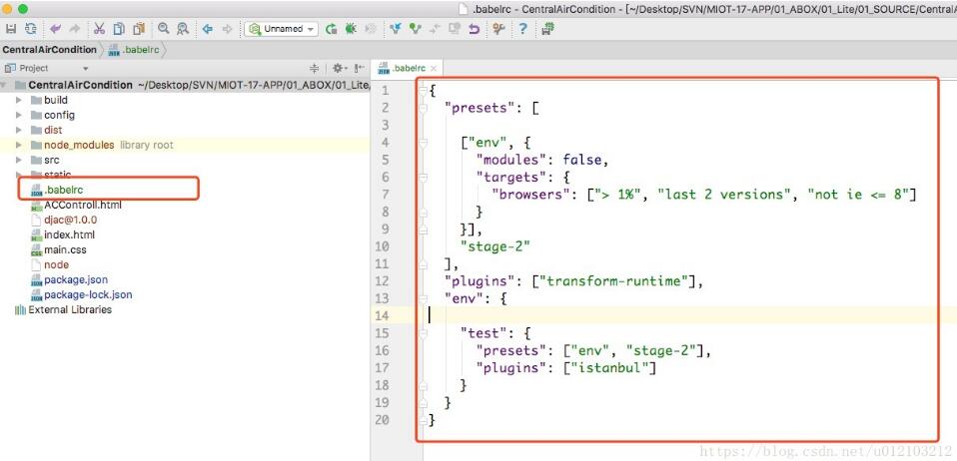Expand the node_modules folder
The height and width of the screenshot is (461, 957).
[19, 145]
